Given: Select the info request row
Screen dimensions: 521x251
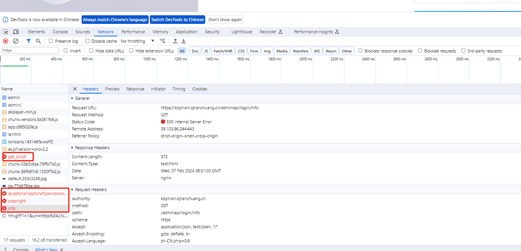Looking at the screenshot, I should [35, 208].
